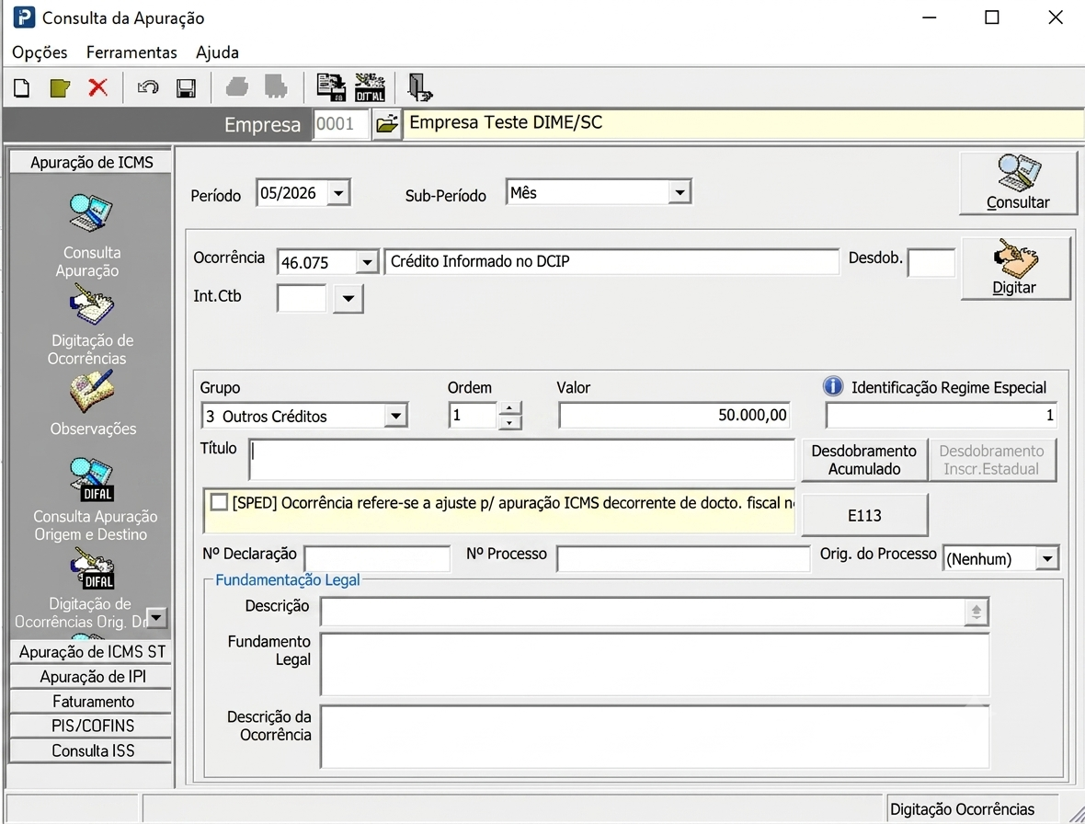
Task: Click the floppy disk save icon
Action: click(x=186, y=88)
